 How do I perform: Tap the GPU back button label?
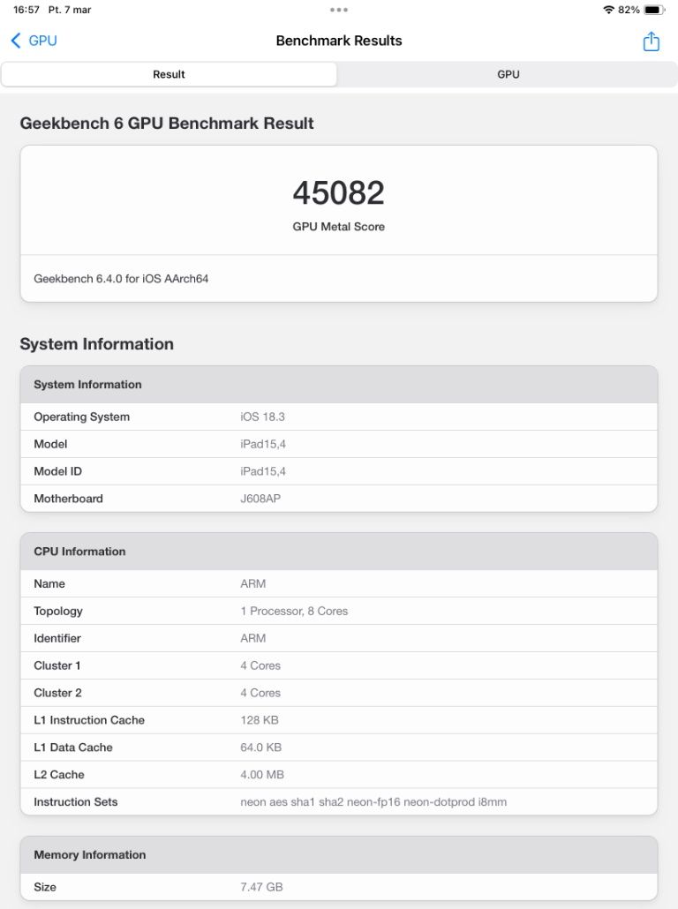(x=43, y=41)
